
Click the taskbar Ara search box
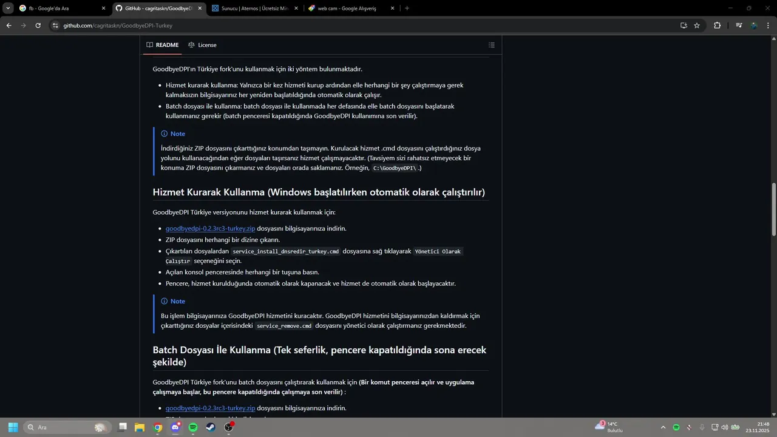[66, 427]
